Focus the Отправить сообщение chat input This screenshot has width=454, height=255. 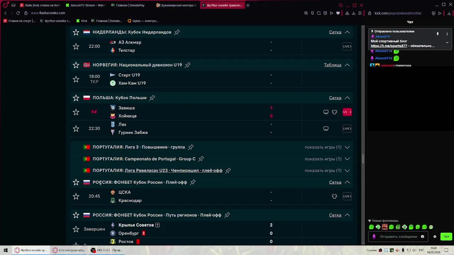(398, 237)
